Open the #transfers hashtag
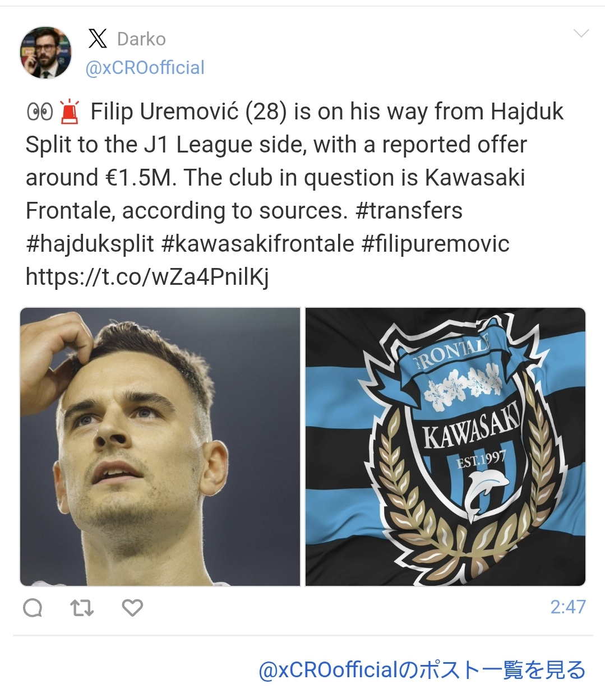 [x=409, y=211]
